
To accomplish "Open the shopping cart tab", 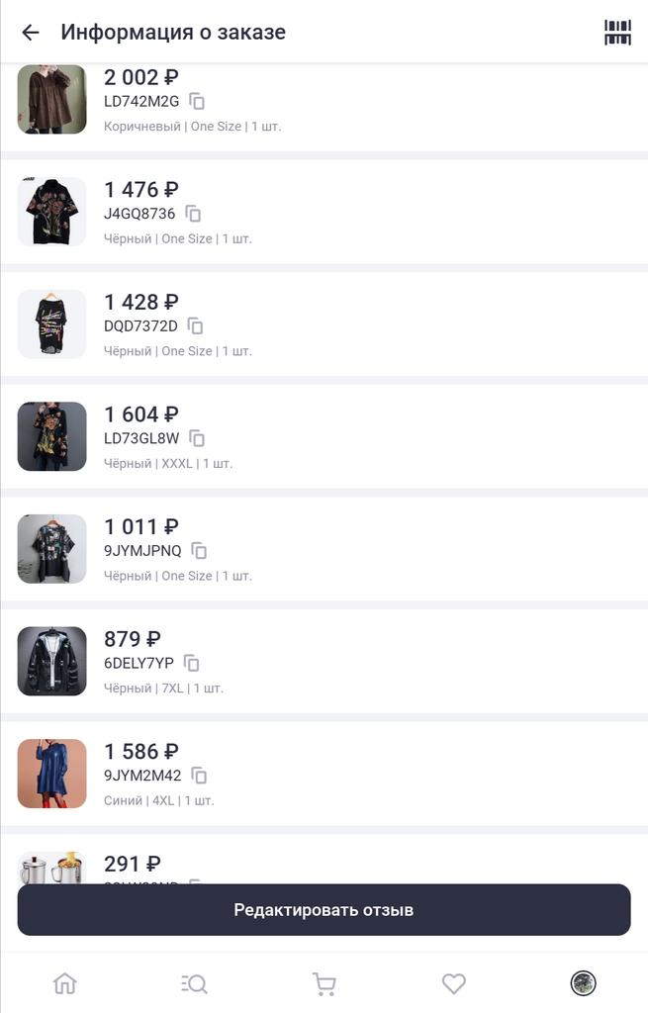I will pyautogui.click(x=324, y=983).
